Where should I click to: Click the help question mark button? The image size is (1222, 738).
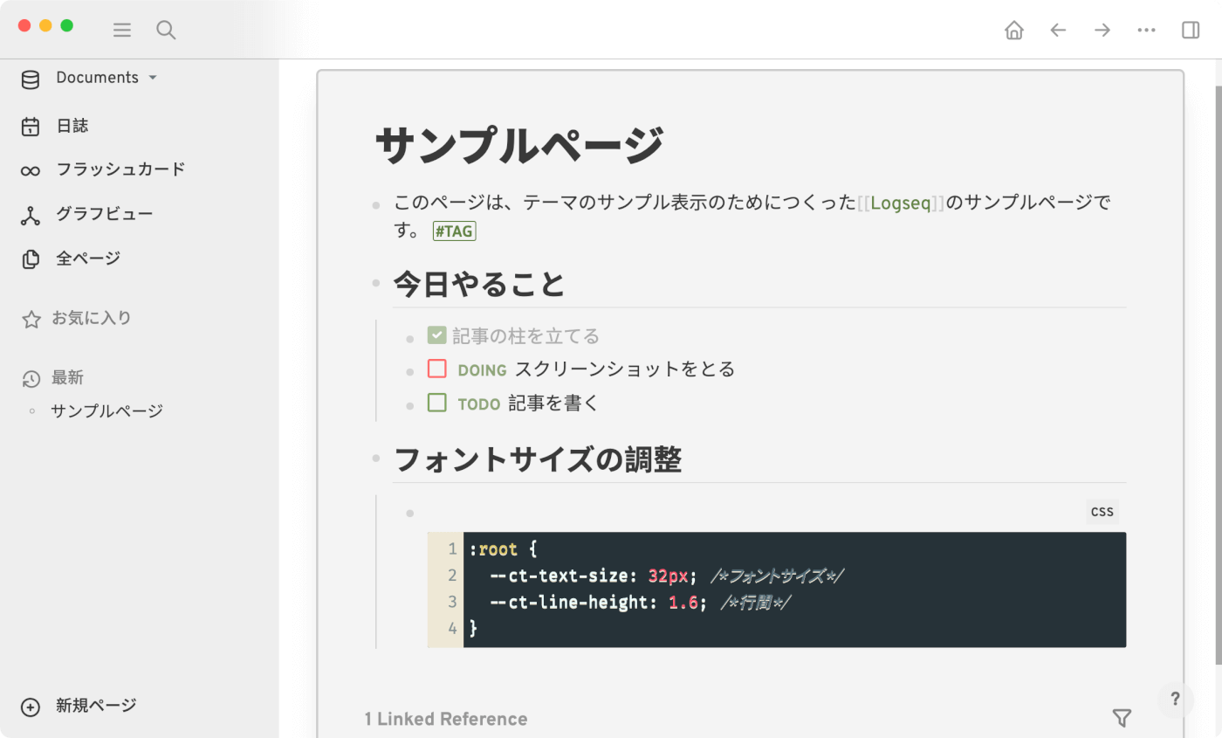click(1176, 700)
